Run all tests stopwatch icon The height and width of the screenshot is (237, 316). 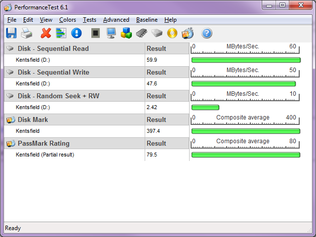pyautogui.click(x=188, y=33)
